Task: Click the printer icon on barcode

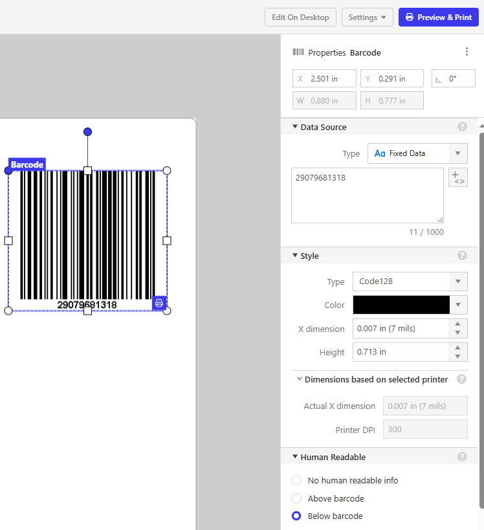Action: coord(159,303)
